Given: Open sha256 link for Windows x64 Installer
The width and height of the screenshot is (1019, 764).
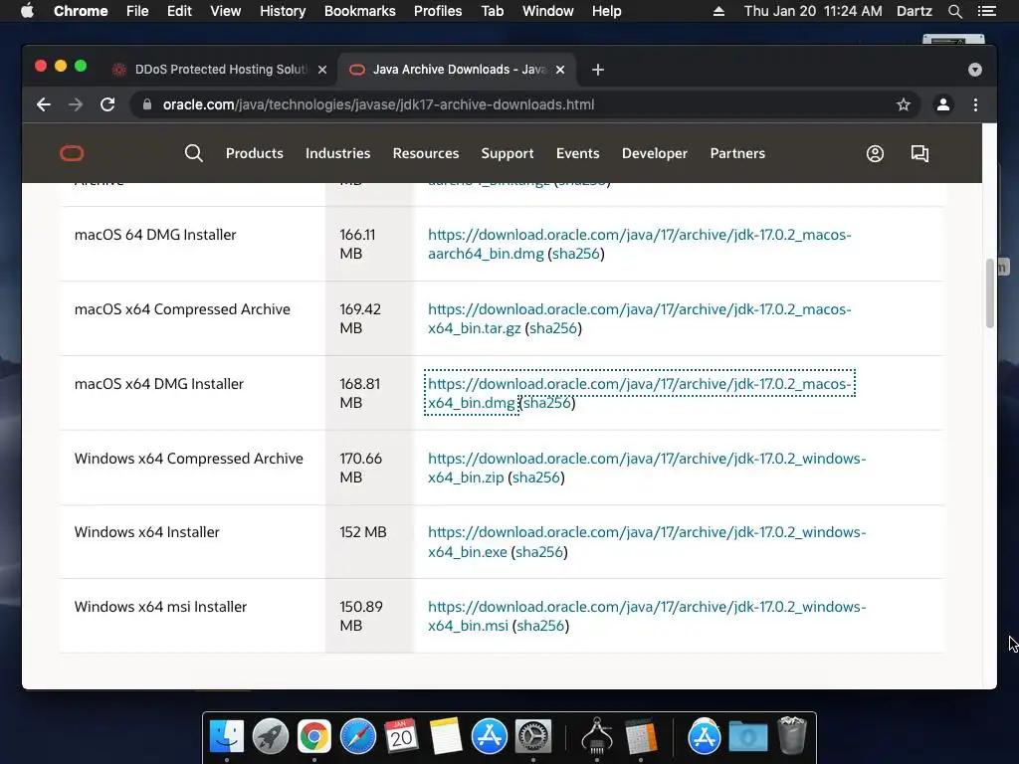Looking at the screenshot, I should tap(539, 552).
